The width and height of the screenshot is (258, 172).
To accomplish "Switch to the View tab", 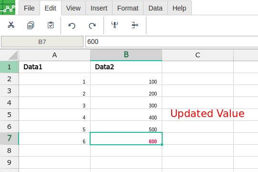I will (x=73, y=8).
